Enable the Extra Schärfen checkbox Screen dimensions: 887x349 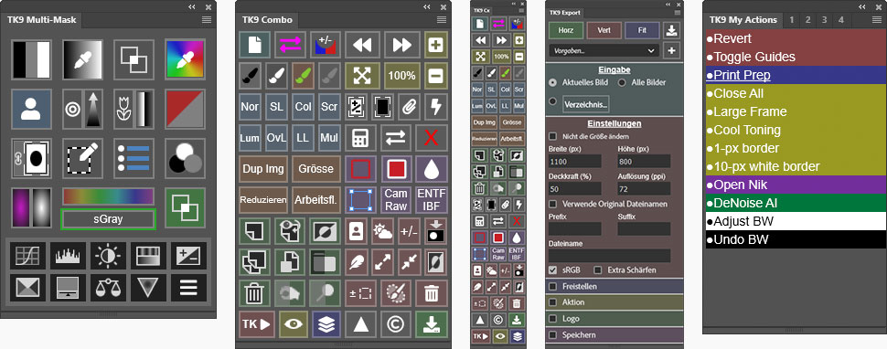[597, 270]
